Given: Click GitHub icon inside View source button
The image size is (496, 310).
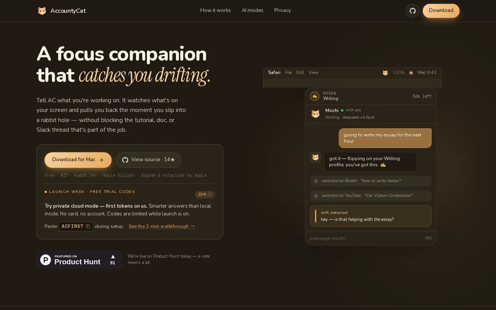Looking at the screenshot, I should click(x=125, y=160).
